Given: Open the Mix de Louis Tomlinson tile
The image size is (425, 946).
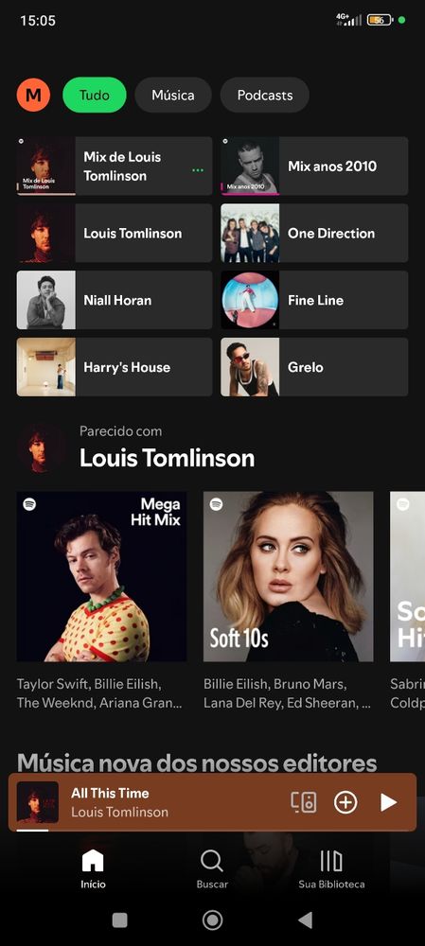Looking at the screenshot, I should pyautogui.click(x=115, y=166).
